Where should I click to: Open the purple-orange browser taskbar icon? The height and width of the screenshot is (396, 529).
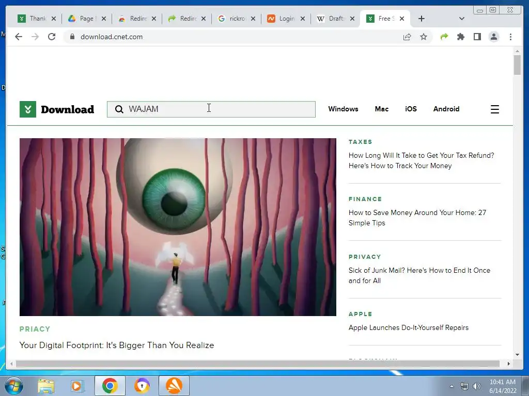click(x=142, y=386)
